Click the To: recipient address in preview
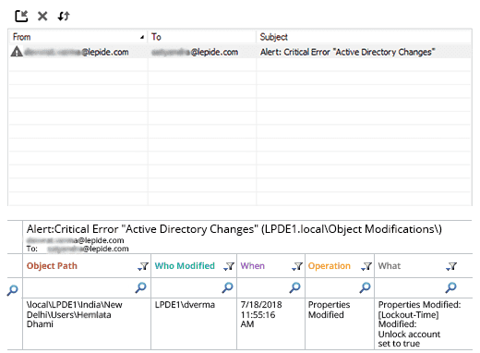 pos(88,249)
